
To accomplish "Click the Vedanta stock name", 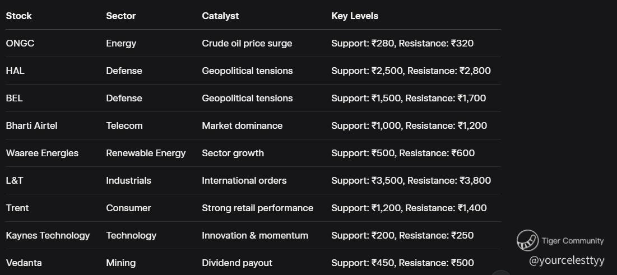I will pyautogui.click(x=24, y=263).
